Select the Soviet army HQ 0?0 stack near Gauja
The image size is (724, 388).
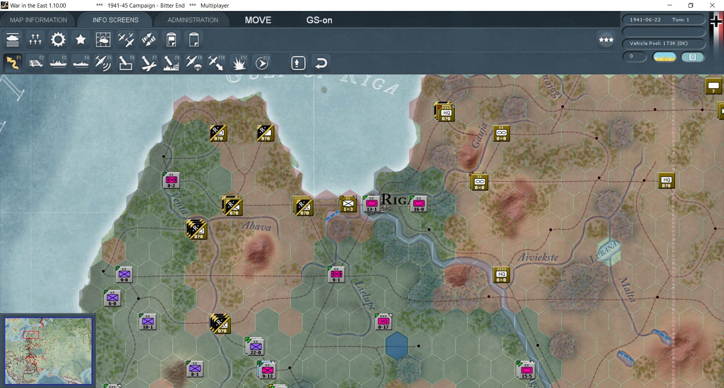tap(445, 112)
